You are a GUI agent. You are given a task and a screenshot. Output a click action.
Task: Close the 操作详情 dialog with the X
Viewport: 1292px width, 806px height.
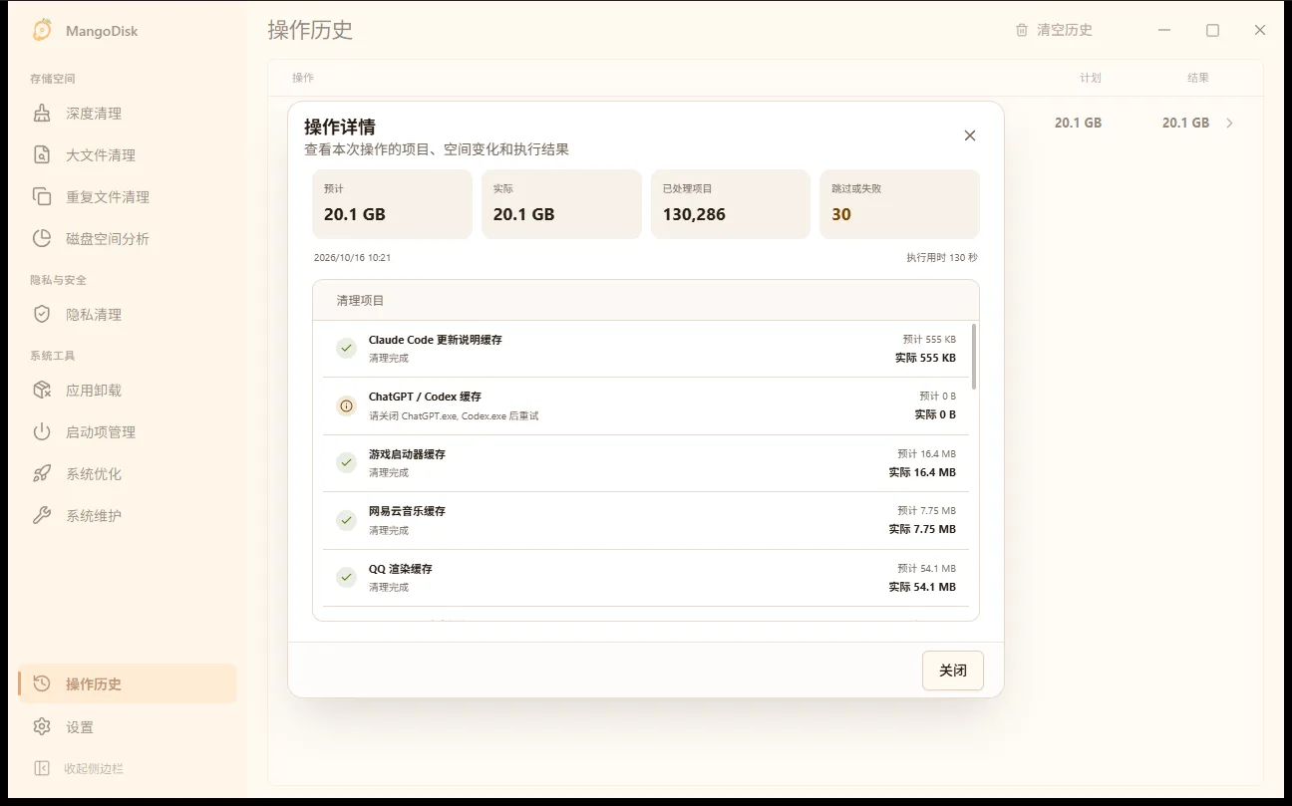click(970, 135)
